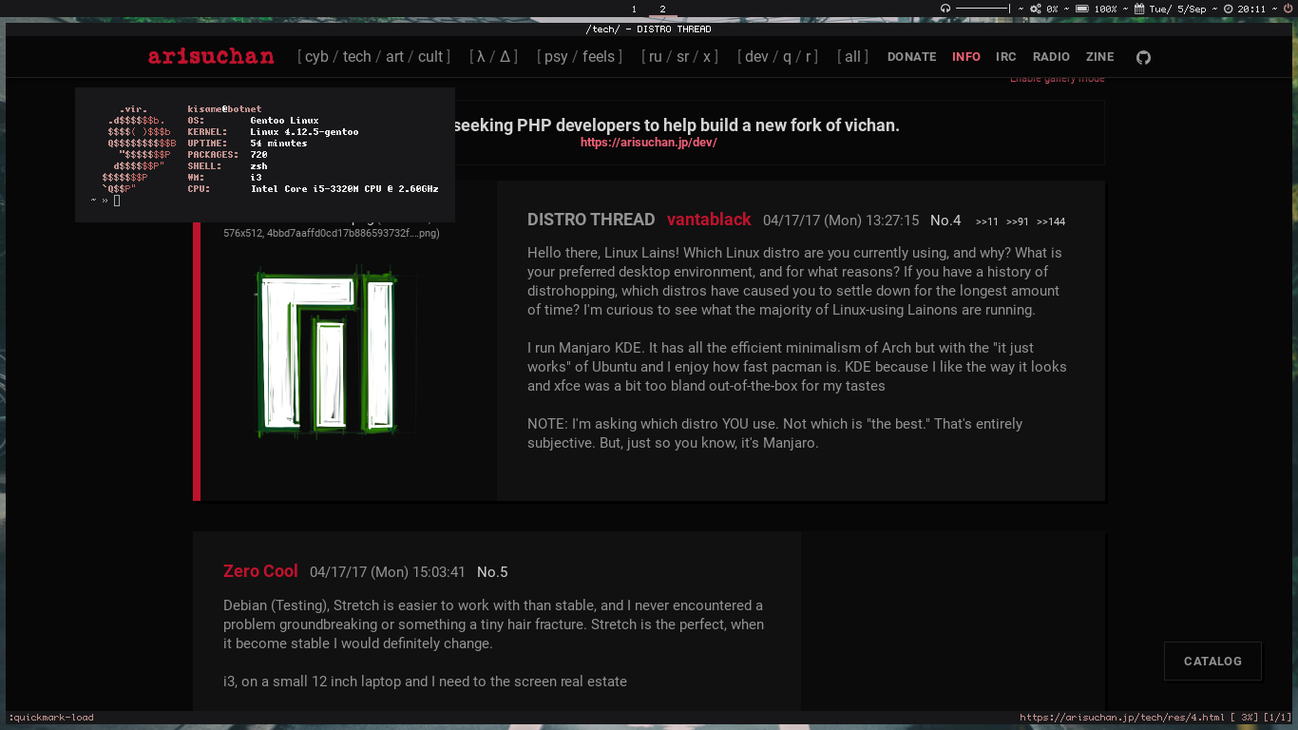The height and width of the screenshot is (730, 1298).
Task: Click the arisuchan site logo
Action: (x=211, y=57)
